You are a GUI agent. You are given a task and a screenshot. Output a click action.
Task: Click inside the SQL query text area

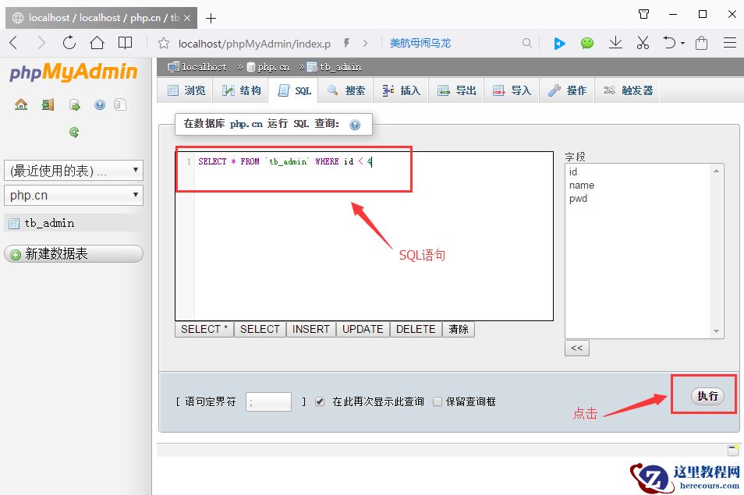pos(364,236)
